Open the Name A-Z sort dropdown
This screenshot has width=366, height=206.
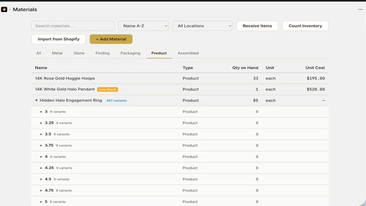coord(143,26)
